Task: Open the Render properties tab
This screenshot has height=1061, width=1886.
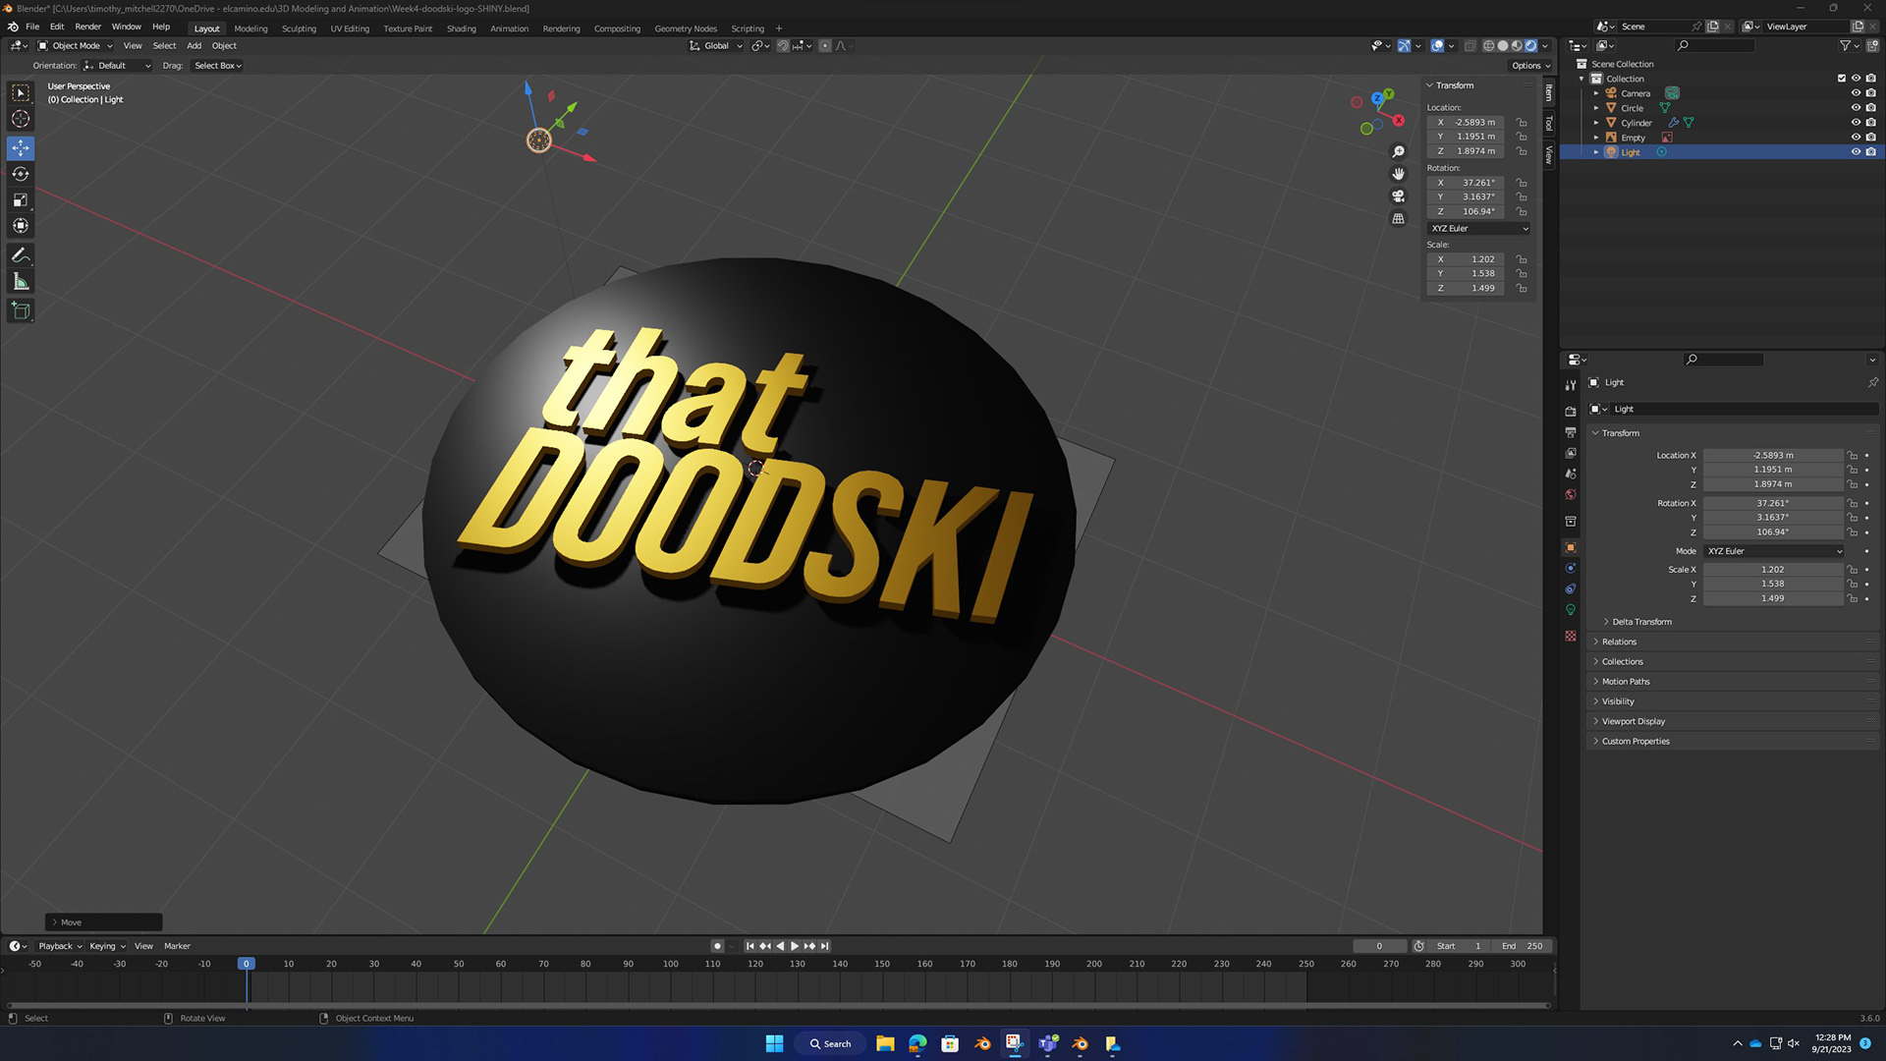Action: pyautogui.click(x=1571, y=412)
